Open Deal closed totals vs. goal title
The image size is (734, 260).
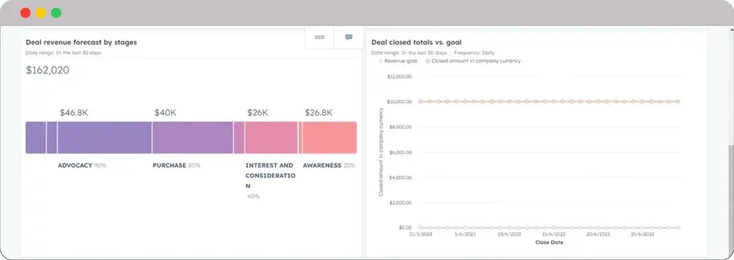pyautogui.click(x=417, y=42)
